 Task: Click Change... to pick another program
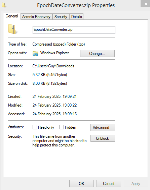click(x=97, y=53)
